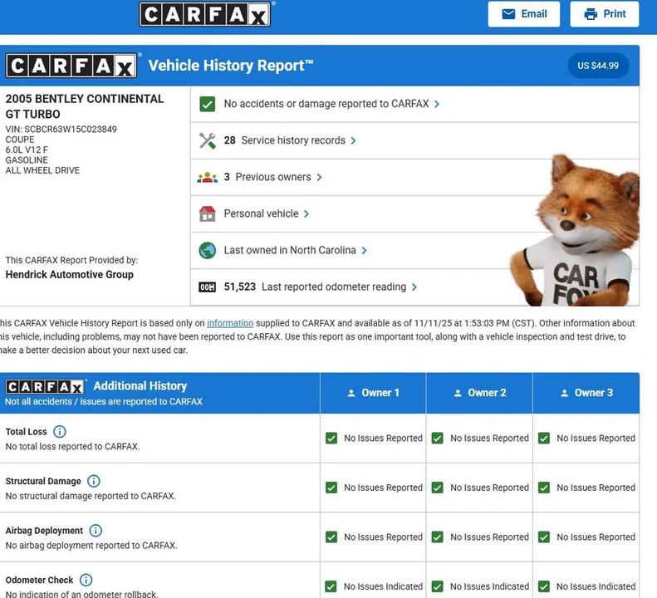Open the Odometer Check info icon
657x598 pixels.
86,580
